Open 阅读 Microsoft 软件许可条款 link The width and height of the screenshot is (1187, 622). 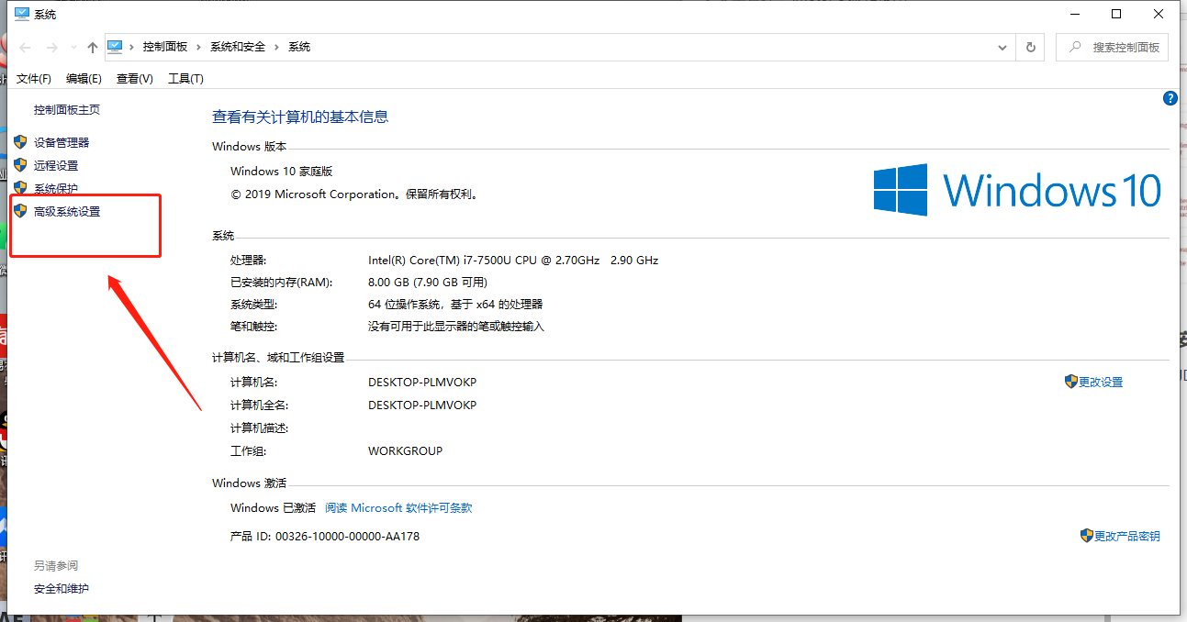pos(398,507)
